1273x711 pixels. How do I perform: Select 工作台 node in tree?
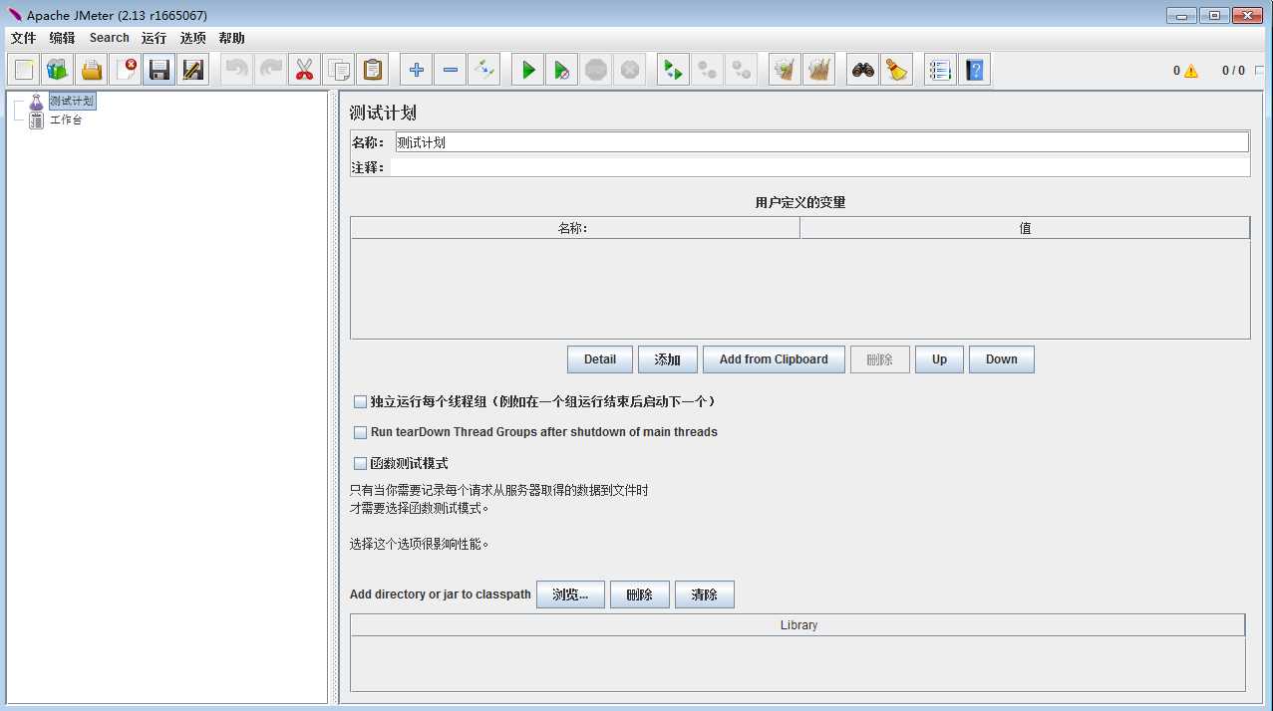(66, 120)
